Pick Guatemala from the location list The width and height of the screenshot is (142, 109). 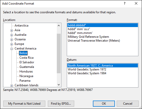(27, 67)
